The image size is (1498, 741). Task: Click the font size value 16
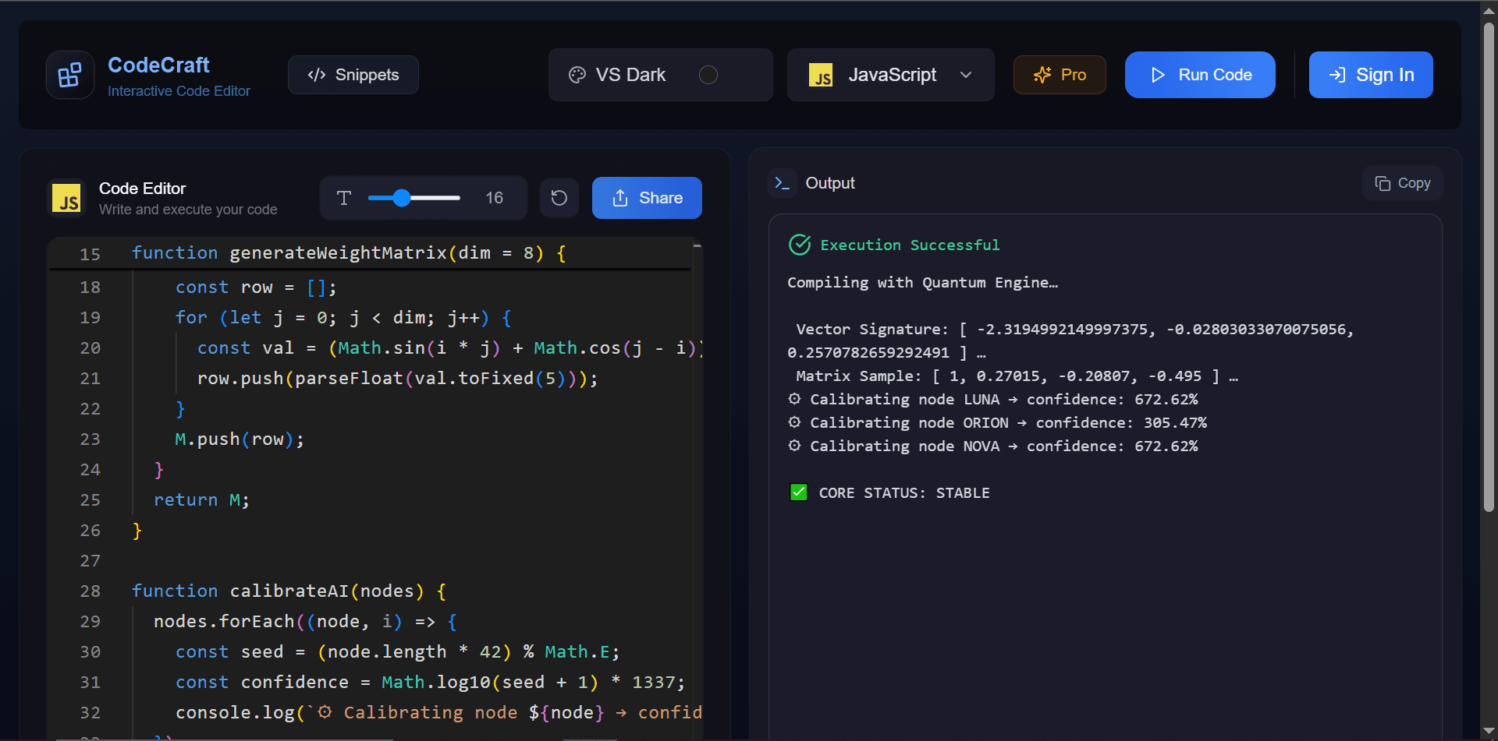point(494,198)
